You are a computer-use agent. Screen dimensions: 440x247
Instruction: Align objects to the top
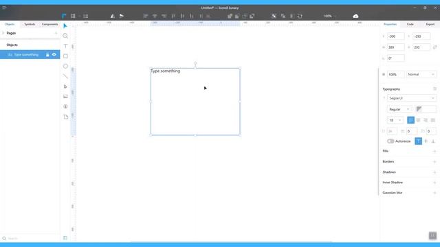[173, 16]
